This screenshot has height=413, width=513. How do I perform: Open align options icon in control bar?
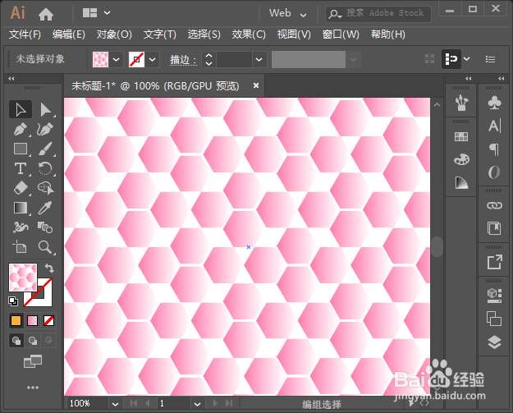[x=451, y=59]
